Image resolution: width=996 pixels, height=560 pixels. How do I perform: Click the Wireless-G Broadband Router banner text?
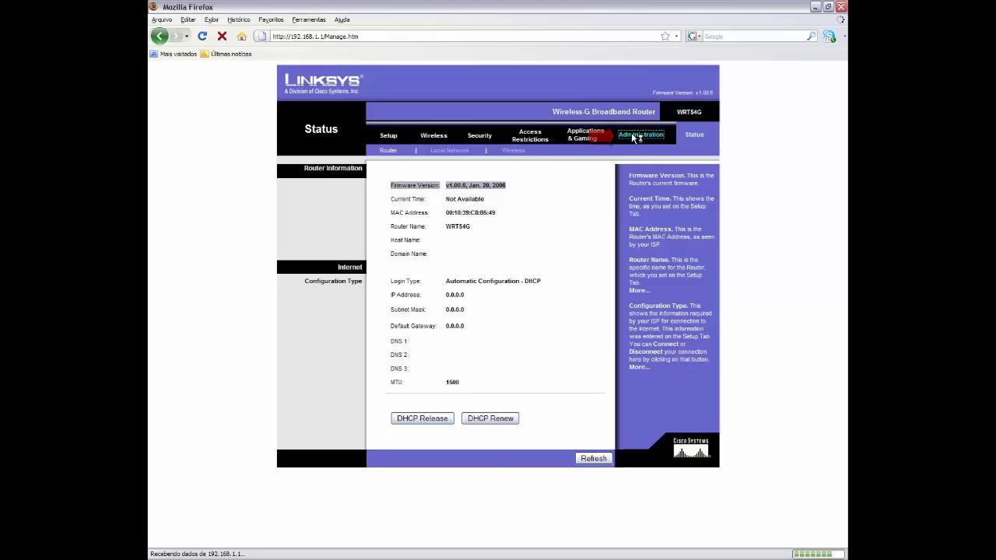point(604,111)
